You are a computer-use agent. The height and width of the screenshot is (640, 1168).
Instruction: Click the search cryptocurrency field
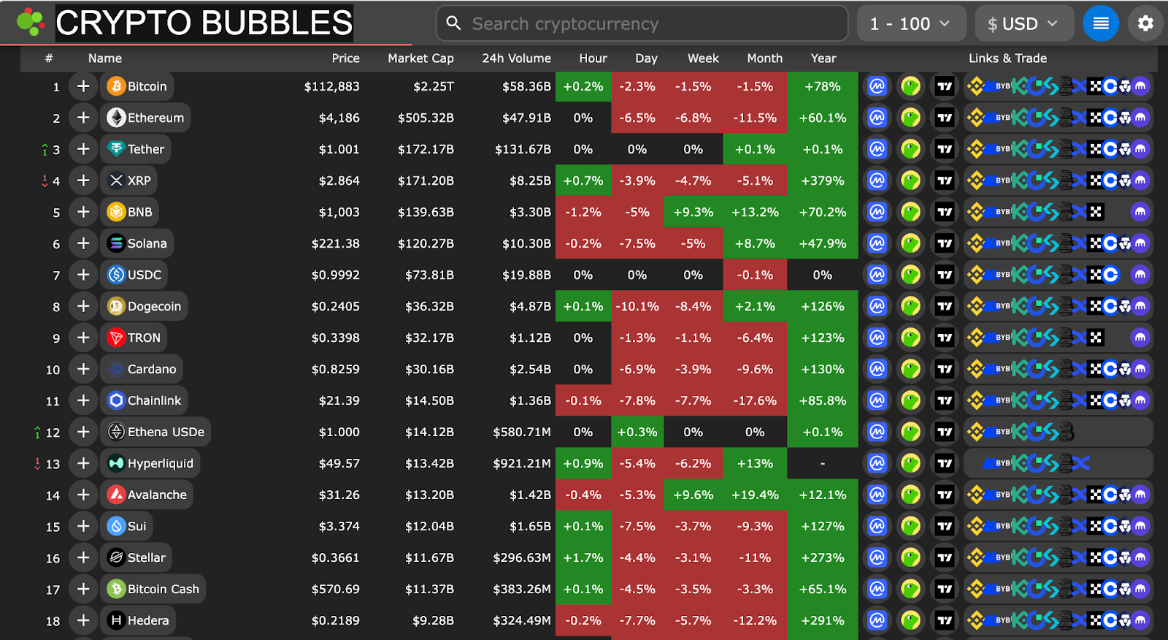(642, 23)
